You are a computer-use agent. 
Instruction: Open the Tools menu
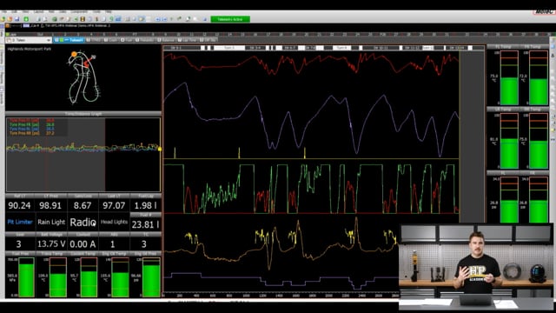(96, 11)
